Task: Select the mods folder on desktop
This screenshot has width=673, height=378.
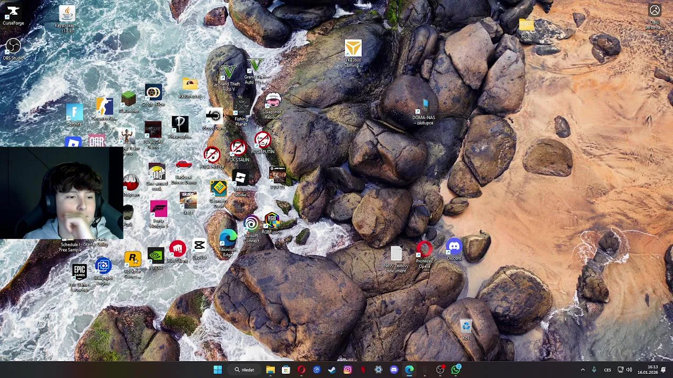Action: coord(526,29)
